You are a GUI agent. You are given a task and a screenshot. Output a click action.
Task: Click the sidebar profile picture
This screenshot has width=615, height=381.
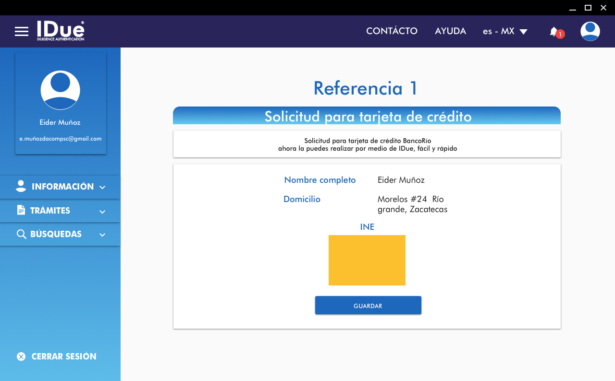[61, 90]
